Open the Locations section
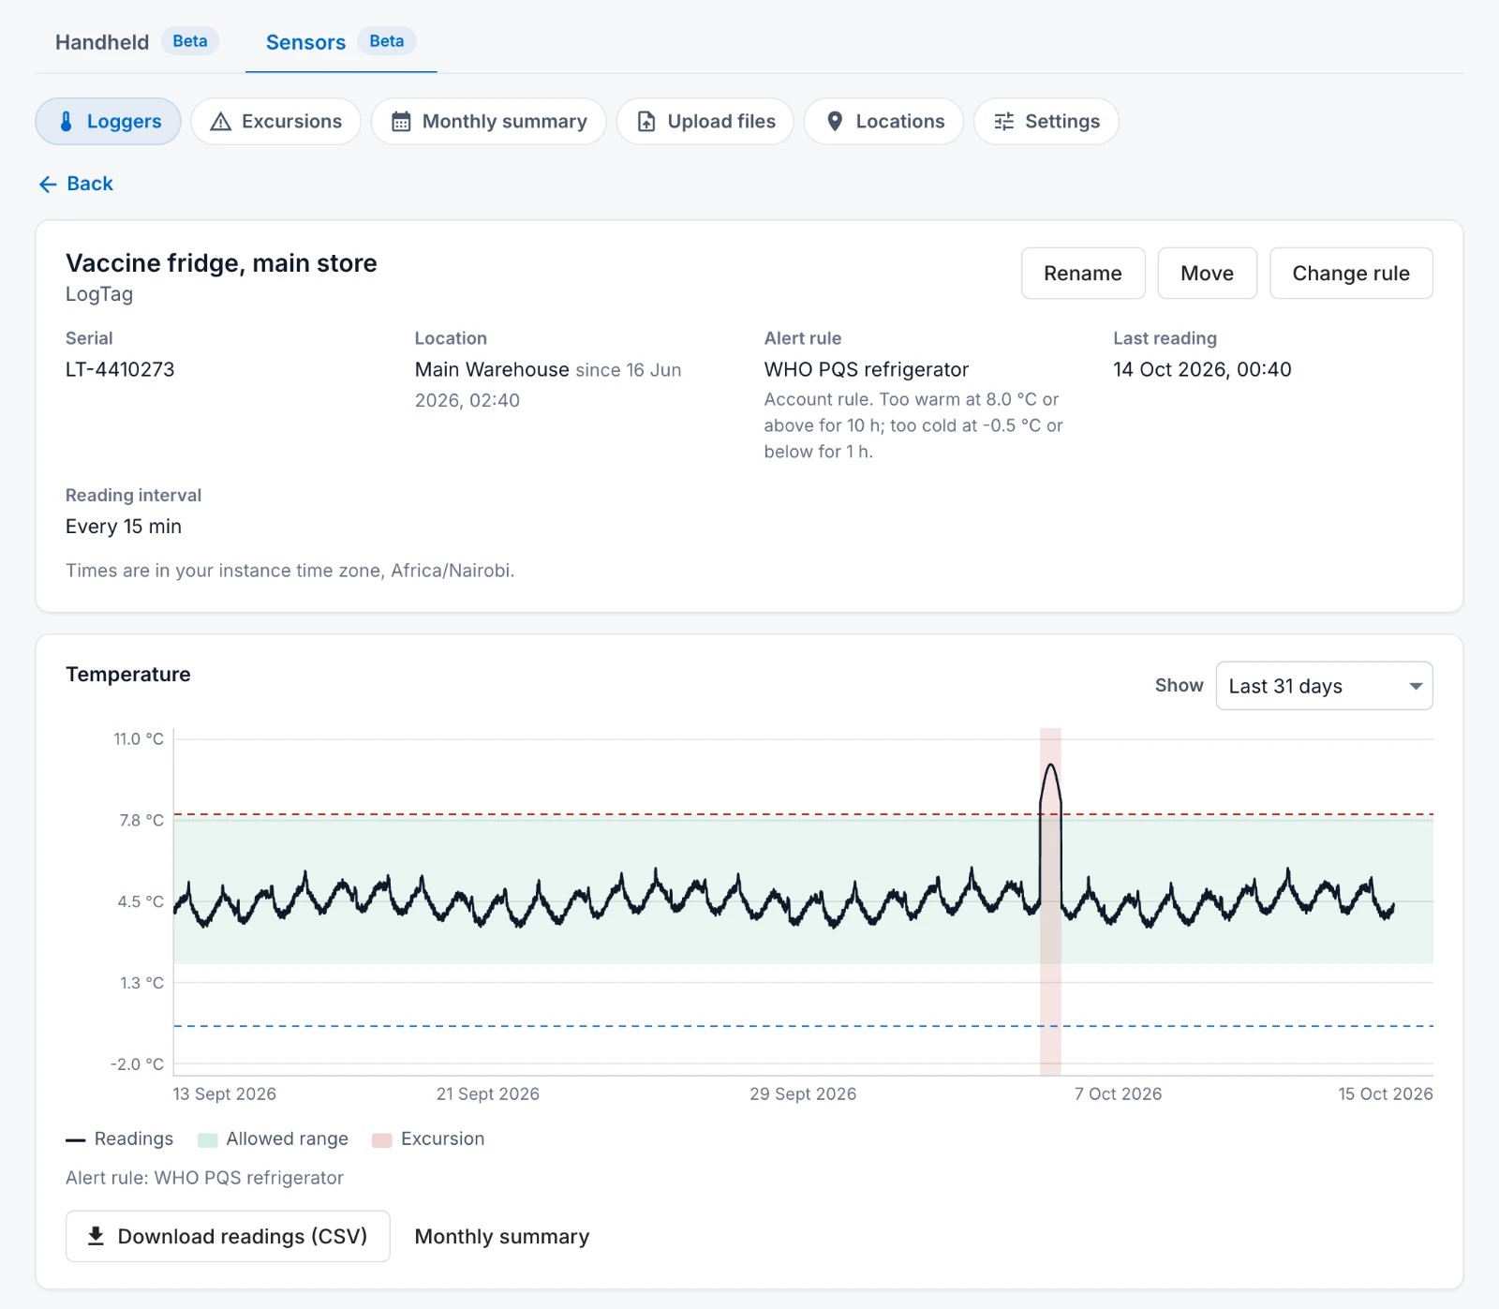 tap(883, 122)
